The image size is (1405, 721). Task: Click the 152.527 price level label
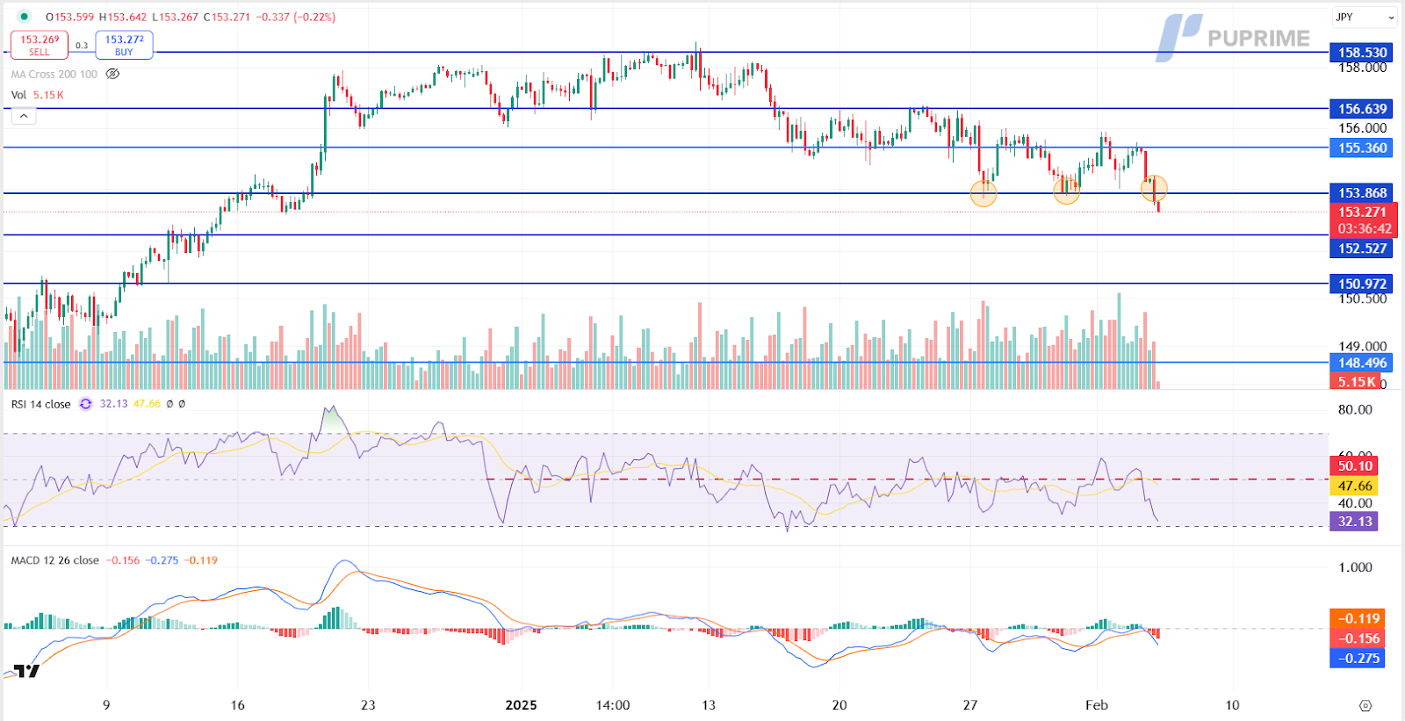point(1362,249)
